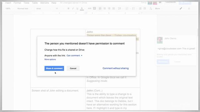
Task: Open the text color picker
Action: point(82,9)
